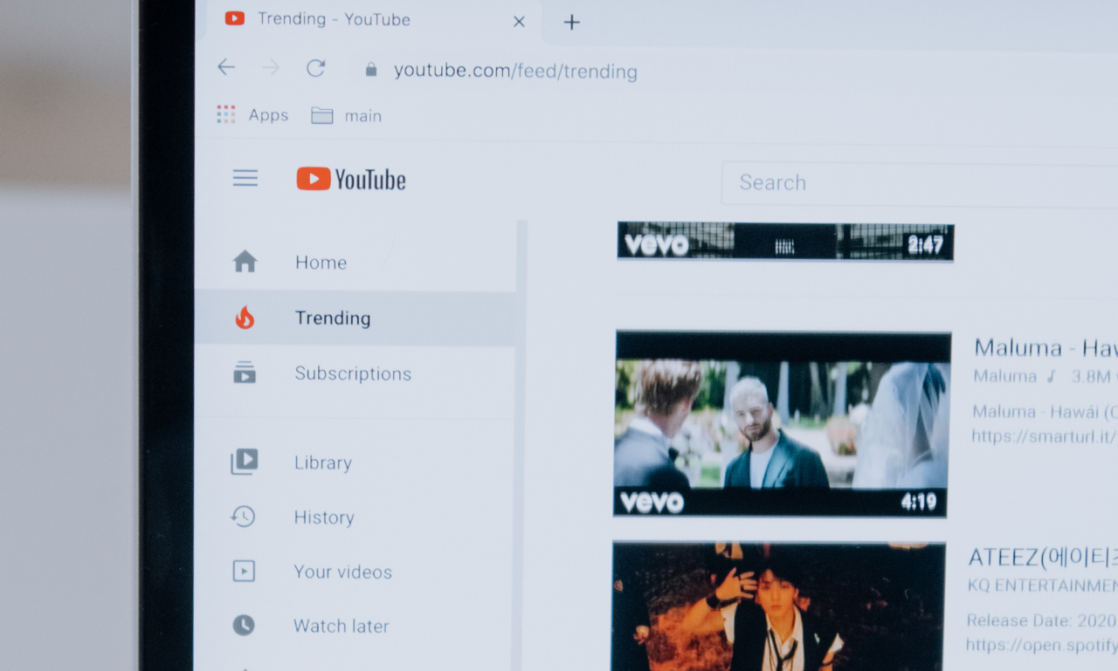Open the Apps grid bookmark icon
1118x671 pixels.
click(x=226, y=114)
